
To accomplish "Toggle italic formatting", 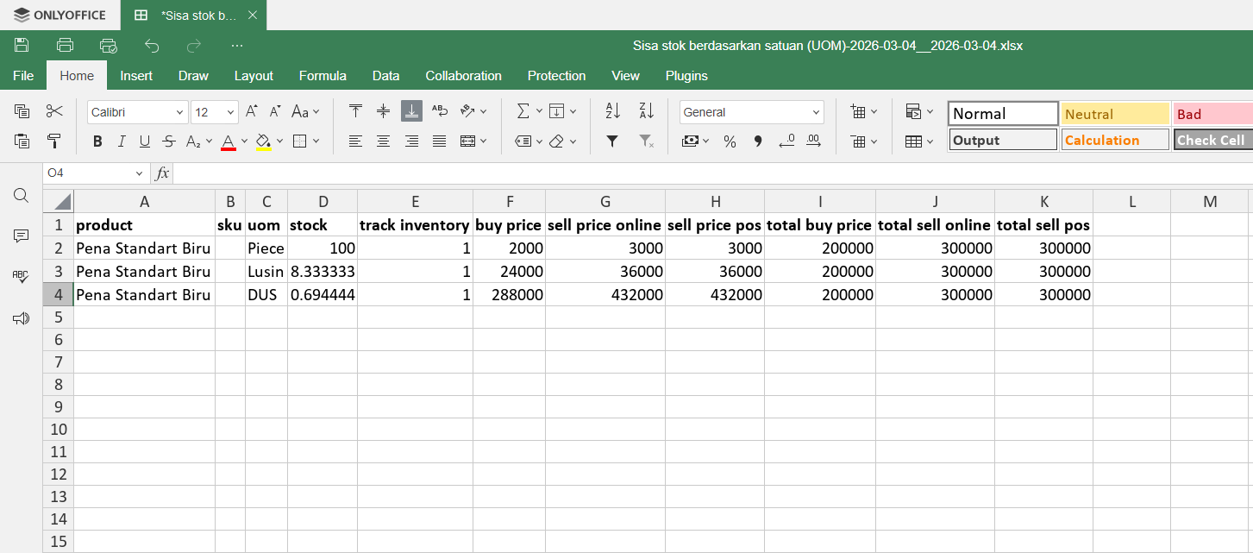I will coord(122,141).
